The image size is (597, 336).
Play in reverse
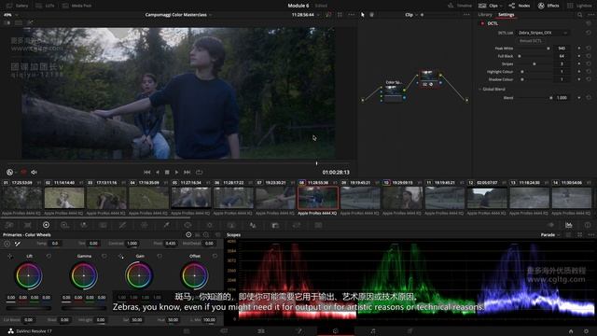pyautogui.click(x=158, y=172)
